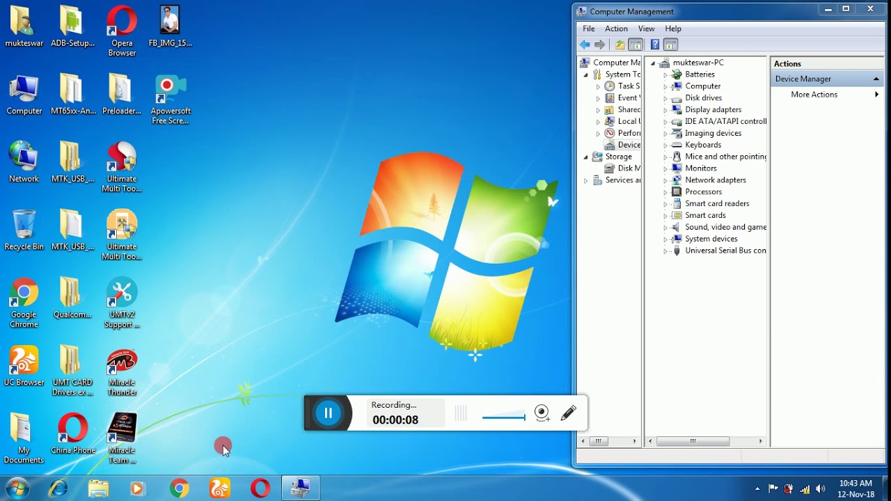Show hidden system tray icons
Image resolution: width=891 pixels, height=501 pixels.
pos(757,488)
